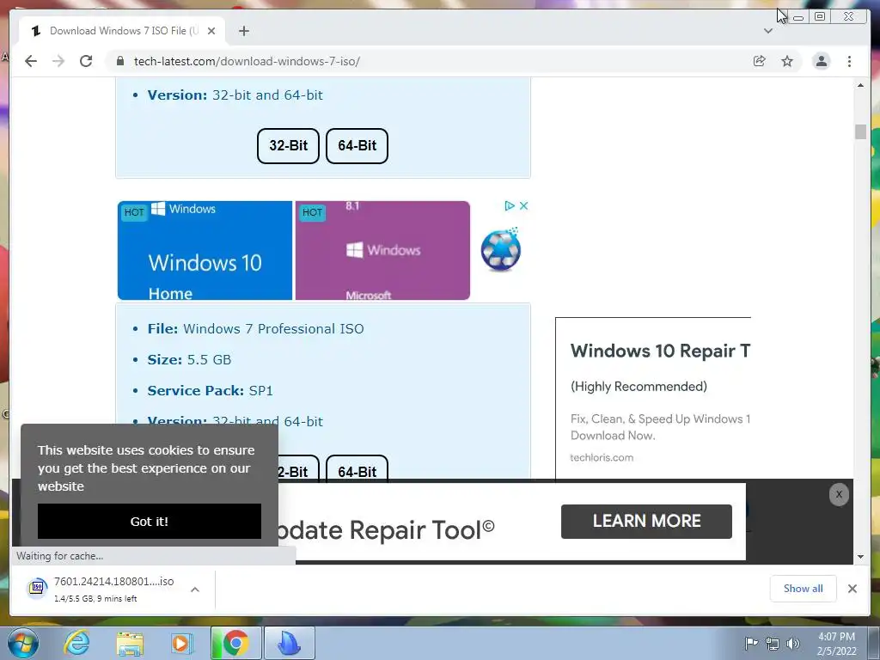Open Windows Explorer from taskbar

pyautogui.click(x=130, y=643)
